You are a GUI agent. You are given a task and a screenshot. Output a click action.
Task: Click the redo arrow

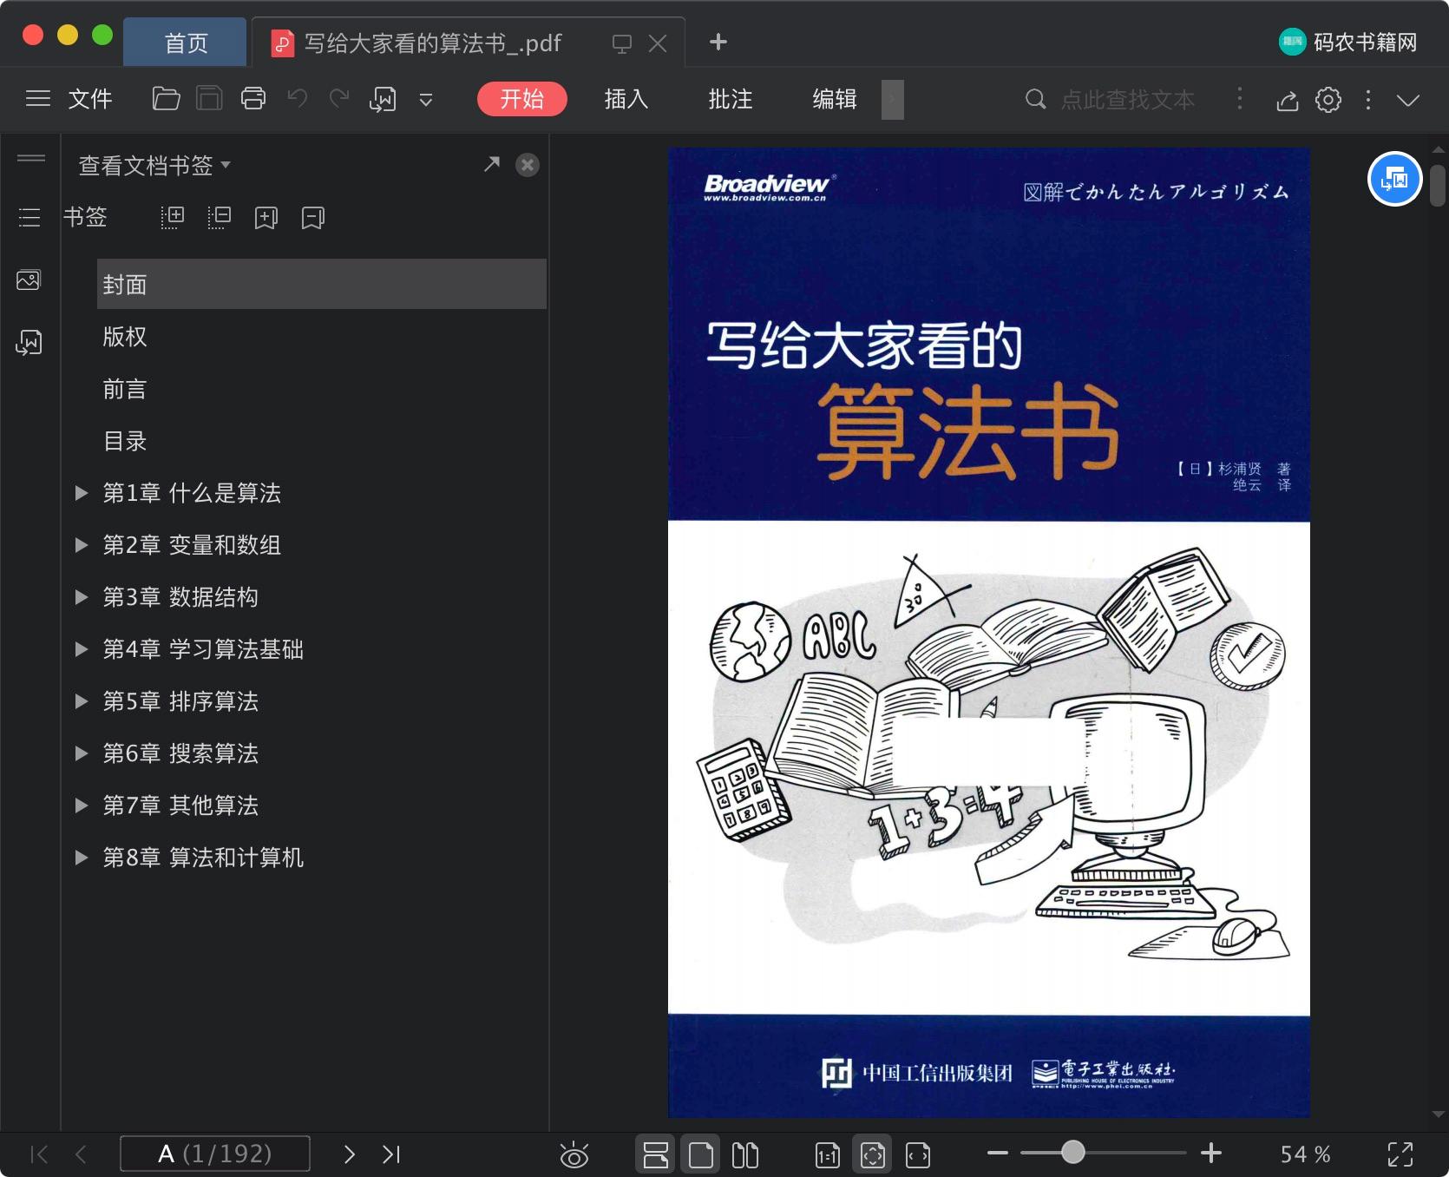(x=339, y=99)
